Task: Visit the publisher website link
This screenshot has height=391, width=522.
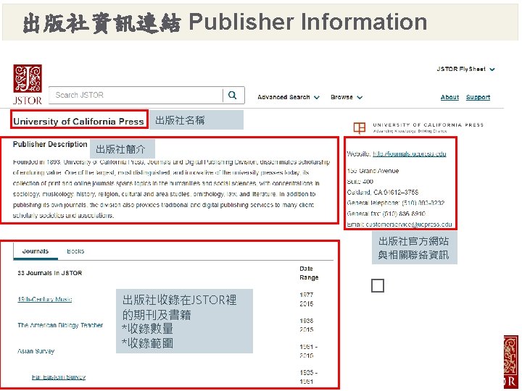Action: (x=409, y=154)
